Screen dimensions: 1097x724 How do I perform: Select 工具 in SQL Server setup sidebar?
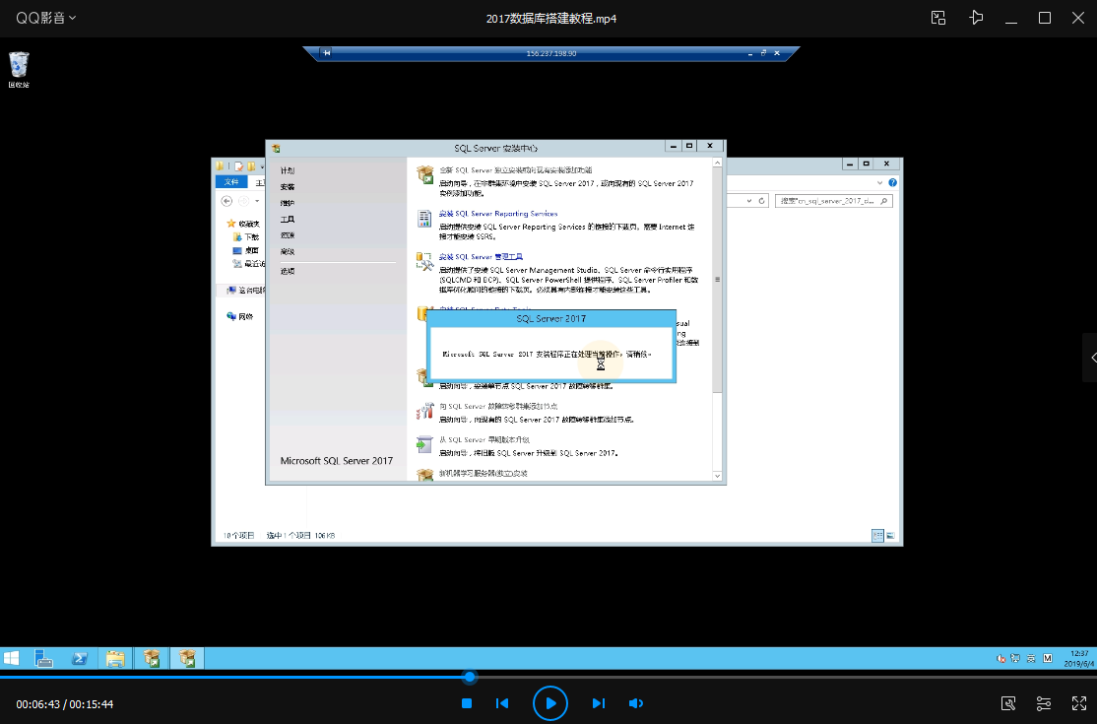click(288, 220)
